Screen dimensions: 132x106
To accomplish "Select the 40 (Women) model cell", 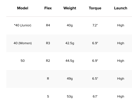I will (23, 43).
